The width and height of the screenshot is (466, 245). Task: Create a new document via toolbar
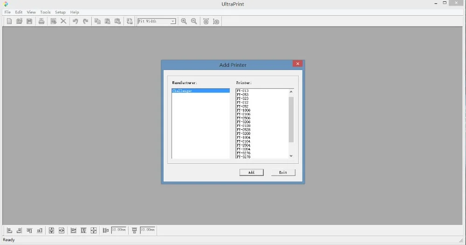click(x=9, y=21)
